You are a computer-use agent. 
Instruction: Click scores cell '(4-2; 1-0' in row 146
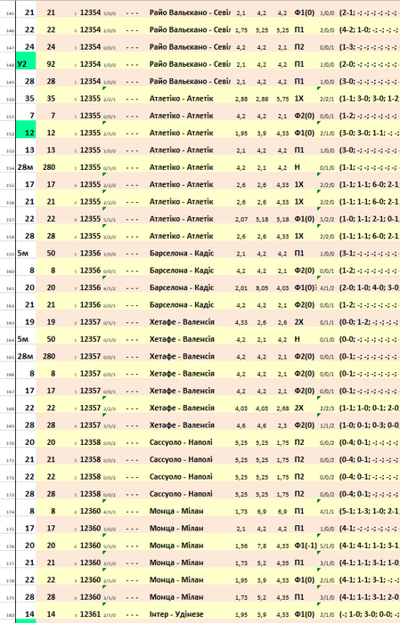pos(370,29)
